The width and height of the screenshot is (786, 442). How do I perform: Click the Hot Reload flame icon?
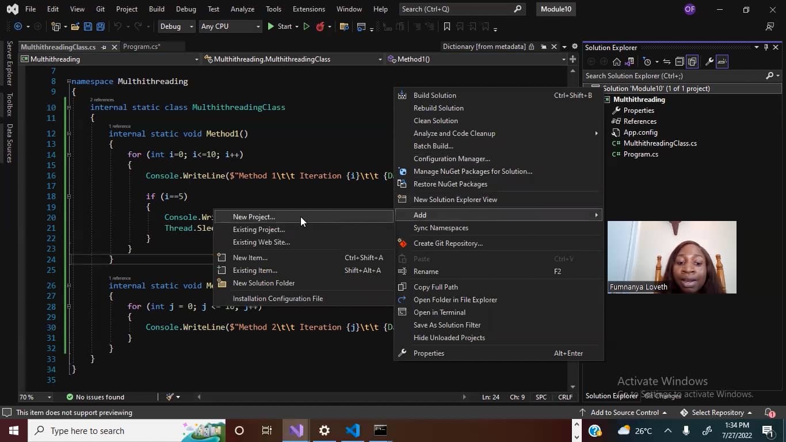coord(320,26)
